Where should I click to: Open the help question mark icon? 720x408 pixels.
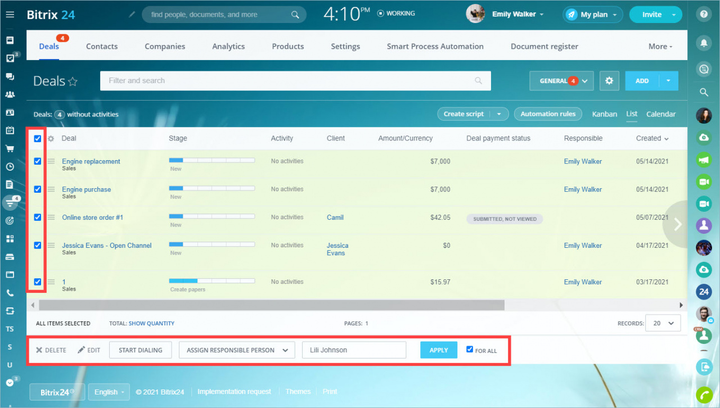[x=704, y=15]
